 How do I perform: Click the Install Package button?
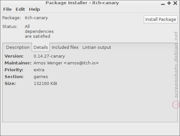point(161,20)
